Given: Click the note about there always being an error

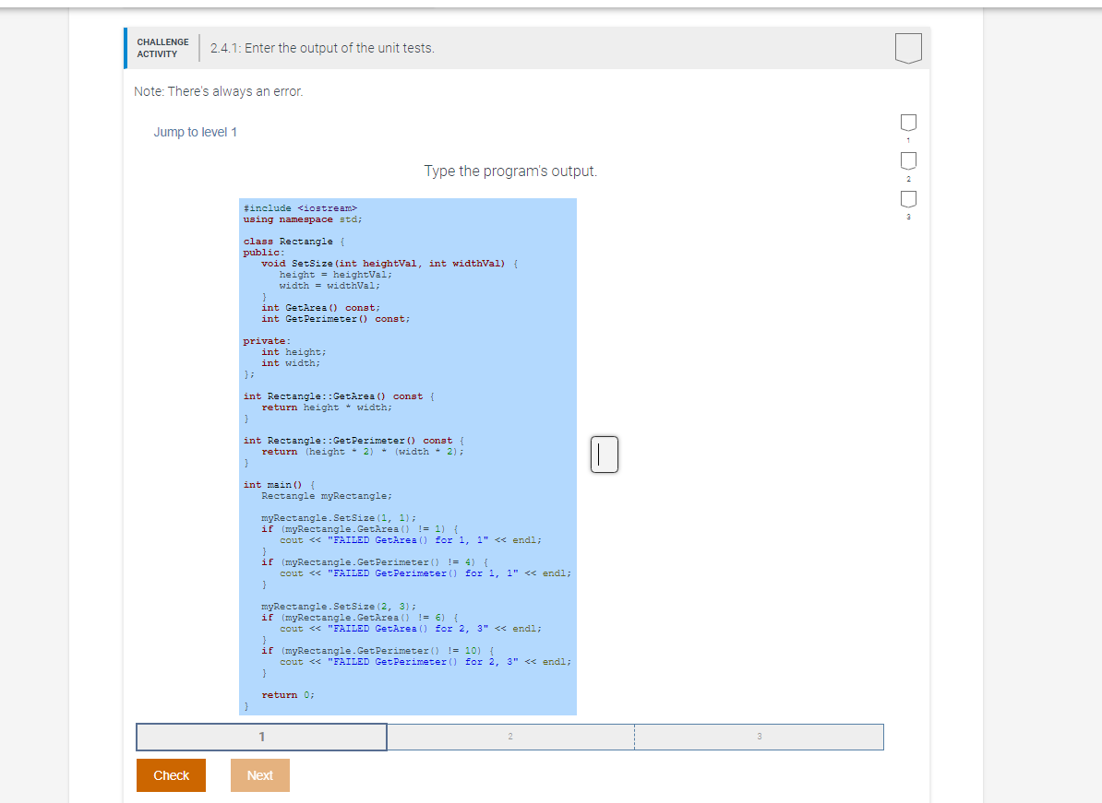Looking at the screenshot, I should (219, 91).
